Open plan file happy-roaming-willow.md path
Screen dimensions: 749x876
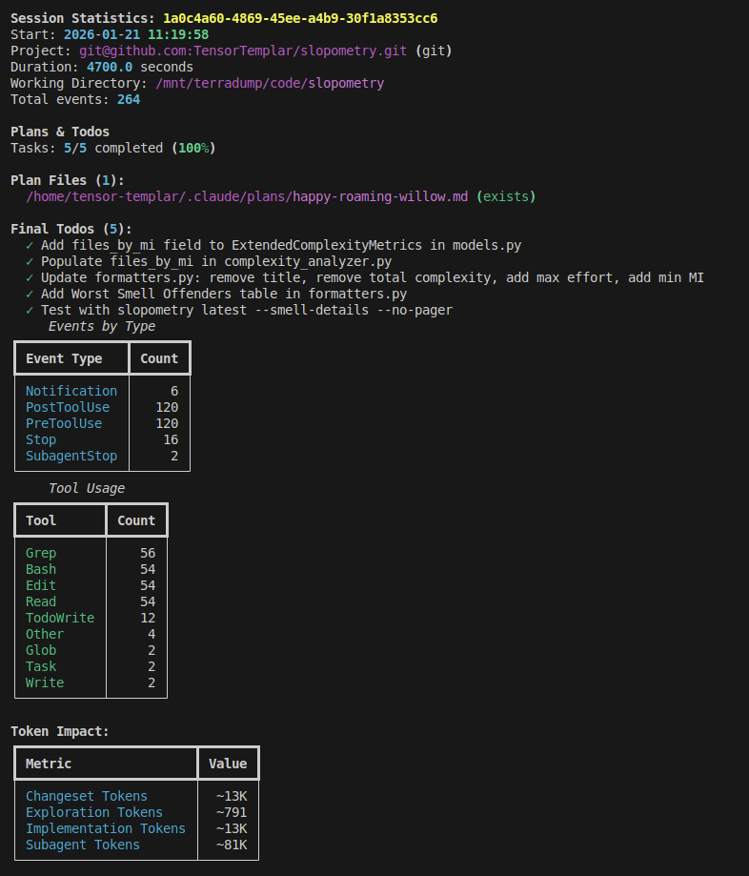[x=247, y=196]
